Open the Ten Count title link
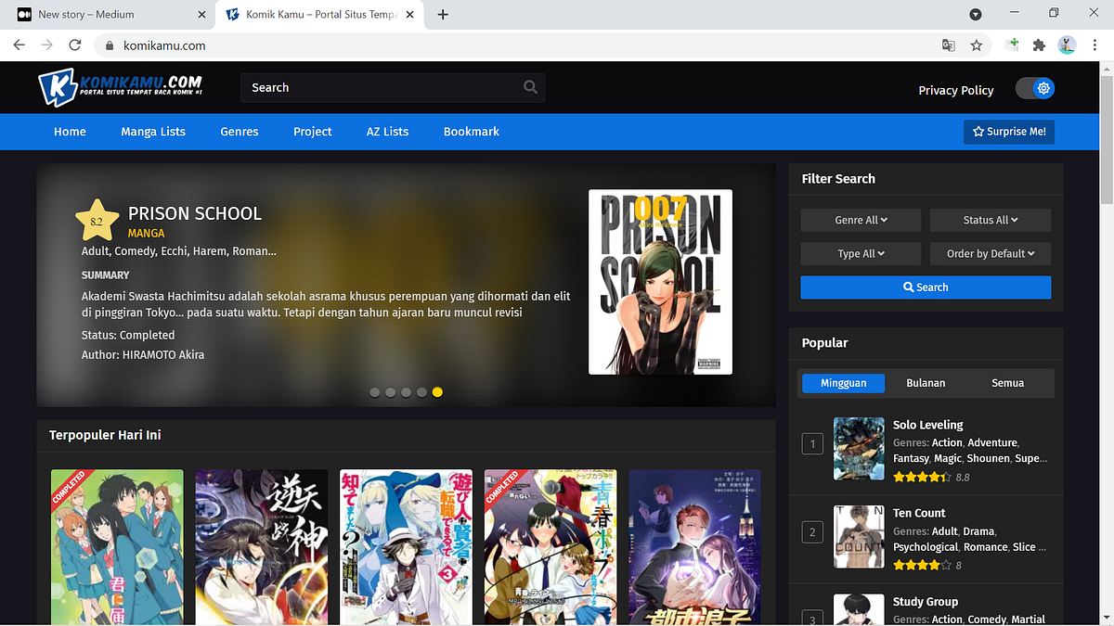This screenshot has height=626, width=1114. [x=919, y=513]
